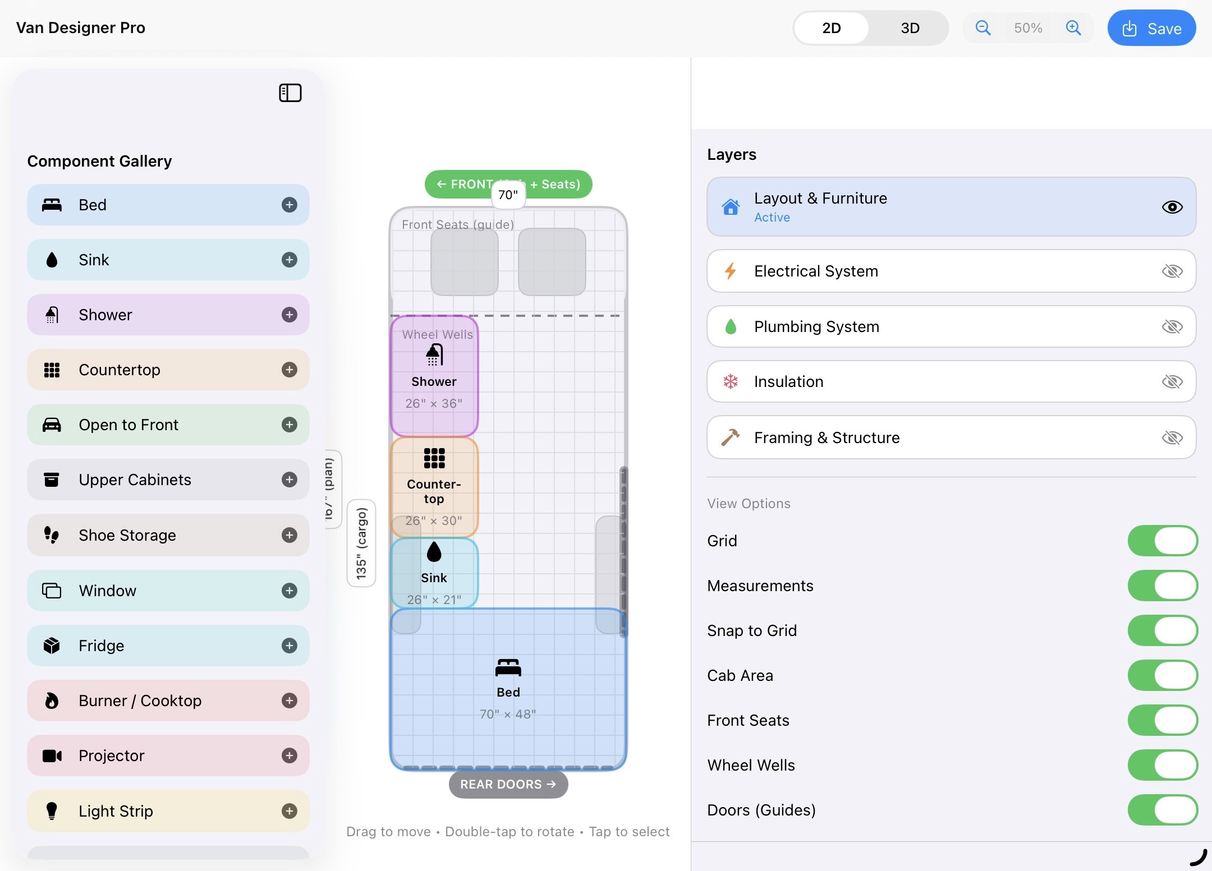Switch to the 3D view tab
The image size is (1212, 871).
point(910,28)
